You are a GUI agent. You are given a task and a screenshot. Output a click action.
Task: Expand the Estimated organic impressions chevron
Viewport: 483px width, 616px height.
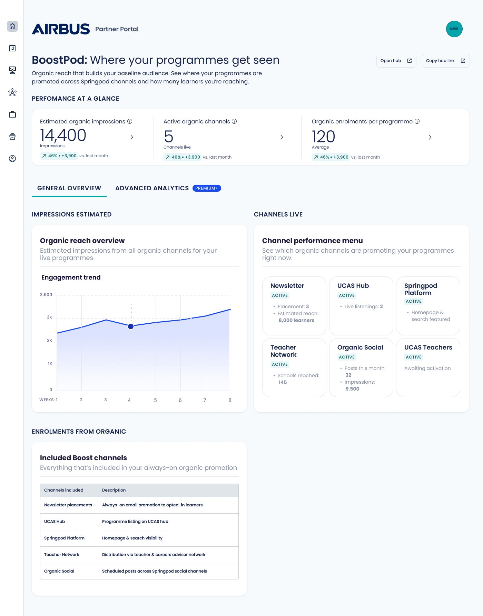click(x=132, y=137)
